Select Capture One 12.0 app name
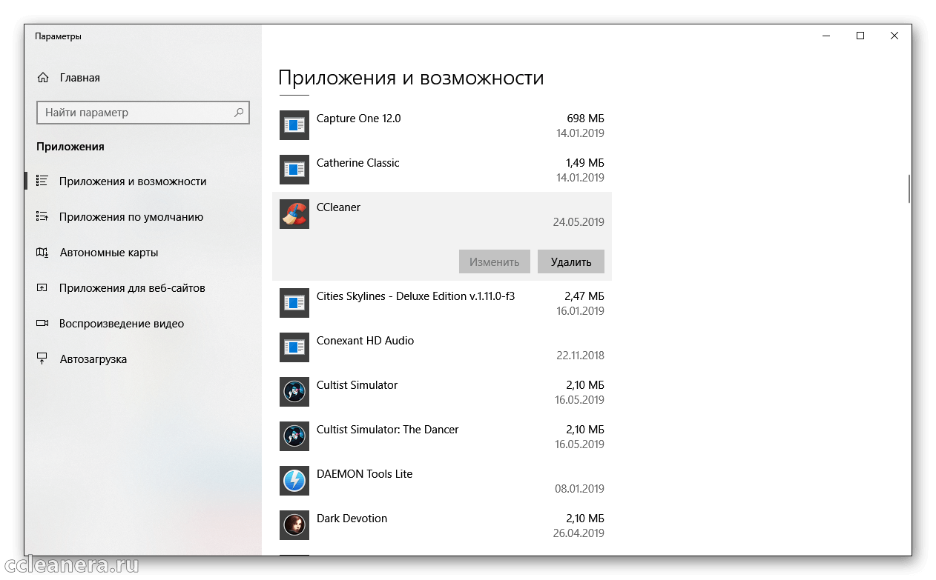 coord(358,119)
